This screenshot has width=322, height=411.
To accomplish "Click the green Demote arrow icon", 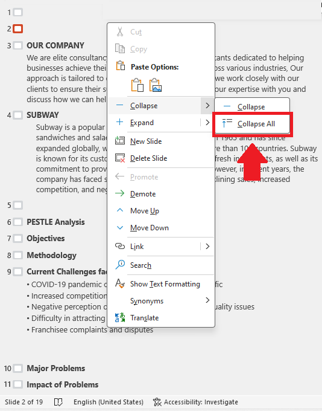I will click(x=120, y=193).
